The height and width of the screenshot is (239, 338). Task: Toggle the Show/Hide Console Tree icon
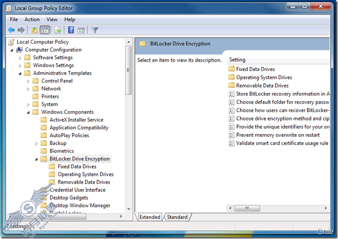45,30
